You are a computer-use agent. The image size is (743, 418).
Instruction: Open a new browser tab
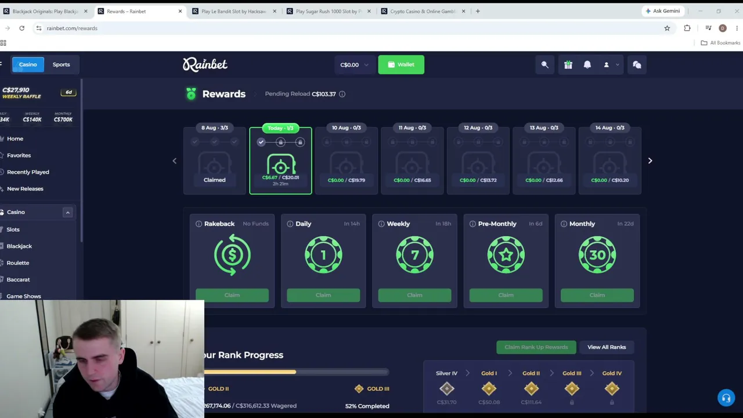pyautogui.click(x=478, y=11)
